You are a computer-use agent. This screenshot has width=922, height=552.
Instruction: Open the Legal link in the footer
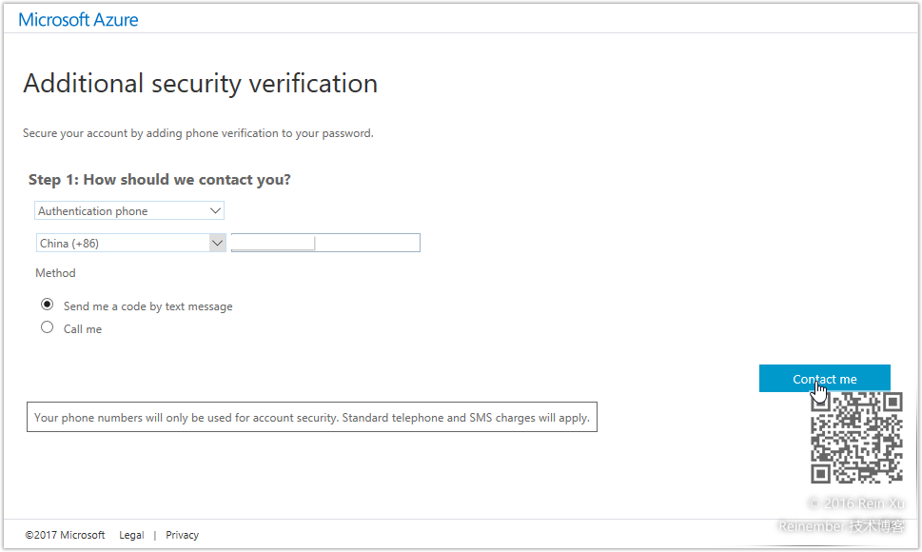point(131,535)
